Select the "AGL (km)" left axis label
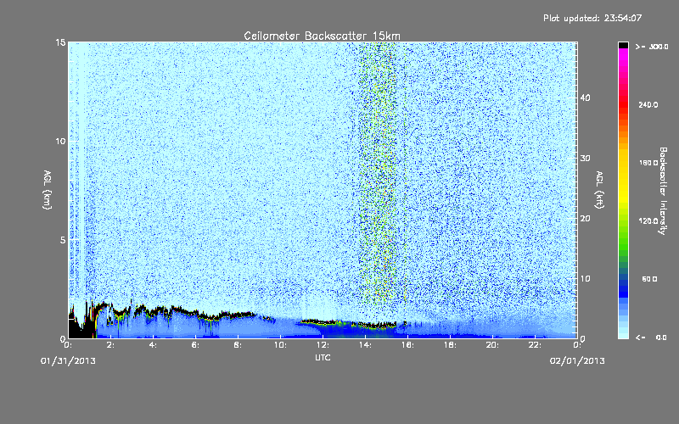The height and width of the screenshot is (424, 679). click(x=47, y=190)
